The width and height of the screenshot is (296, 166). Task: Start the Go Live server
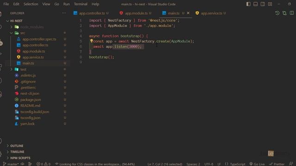[257, 164]
